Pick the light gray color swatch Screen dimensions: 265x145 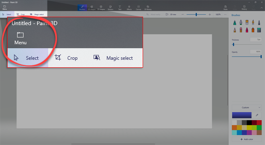(239, 123)
